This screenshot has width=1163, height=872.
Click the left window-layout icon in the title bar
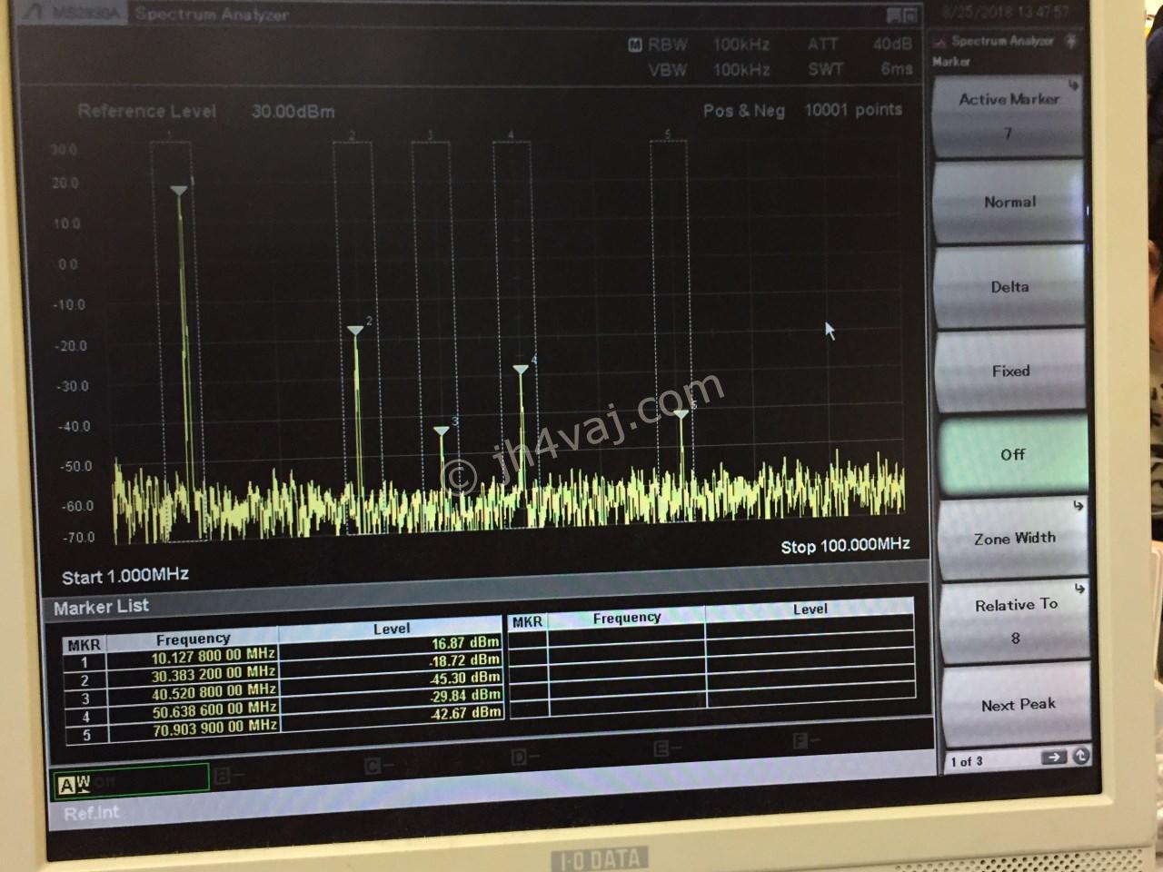tap(892, 15)
